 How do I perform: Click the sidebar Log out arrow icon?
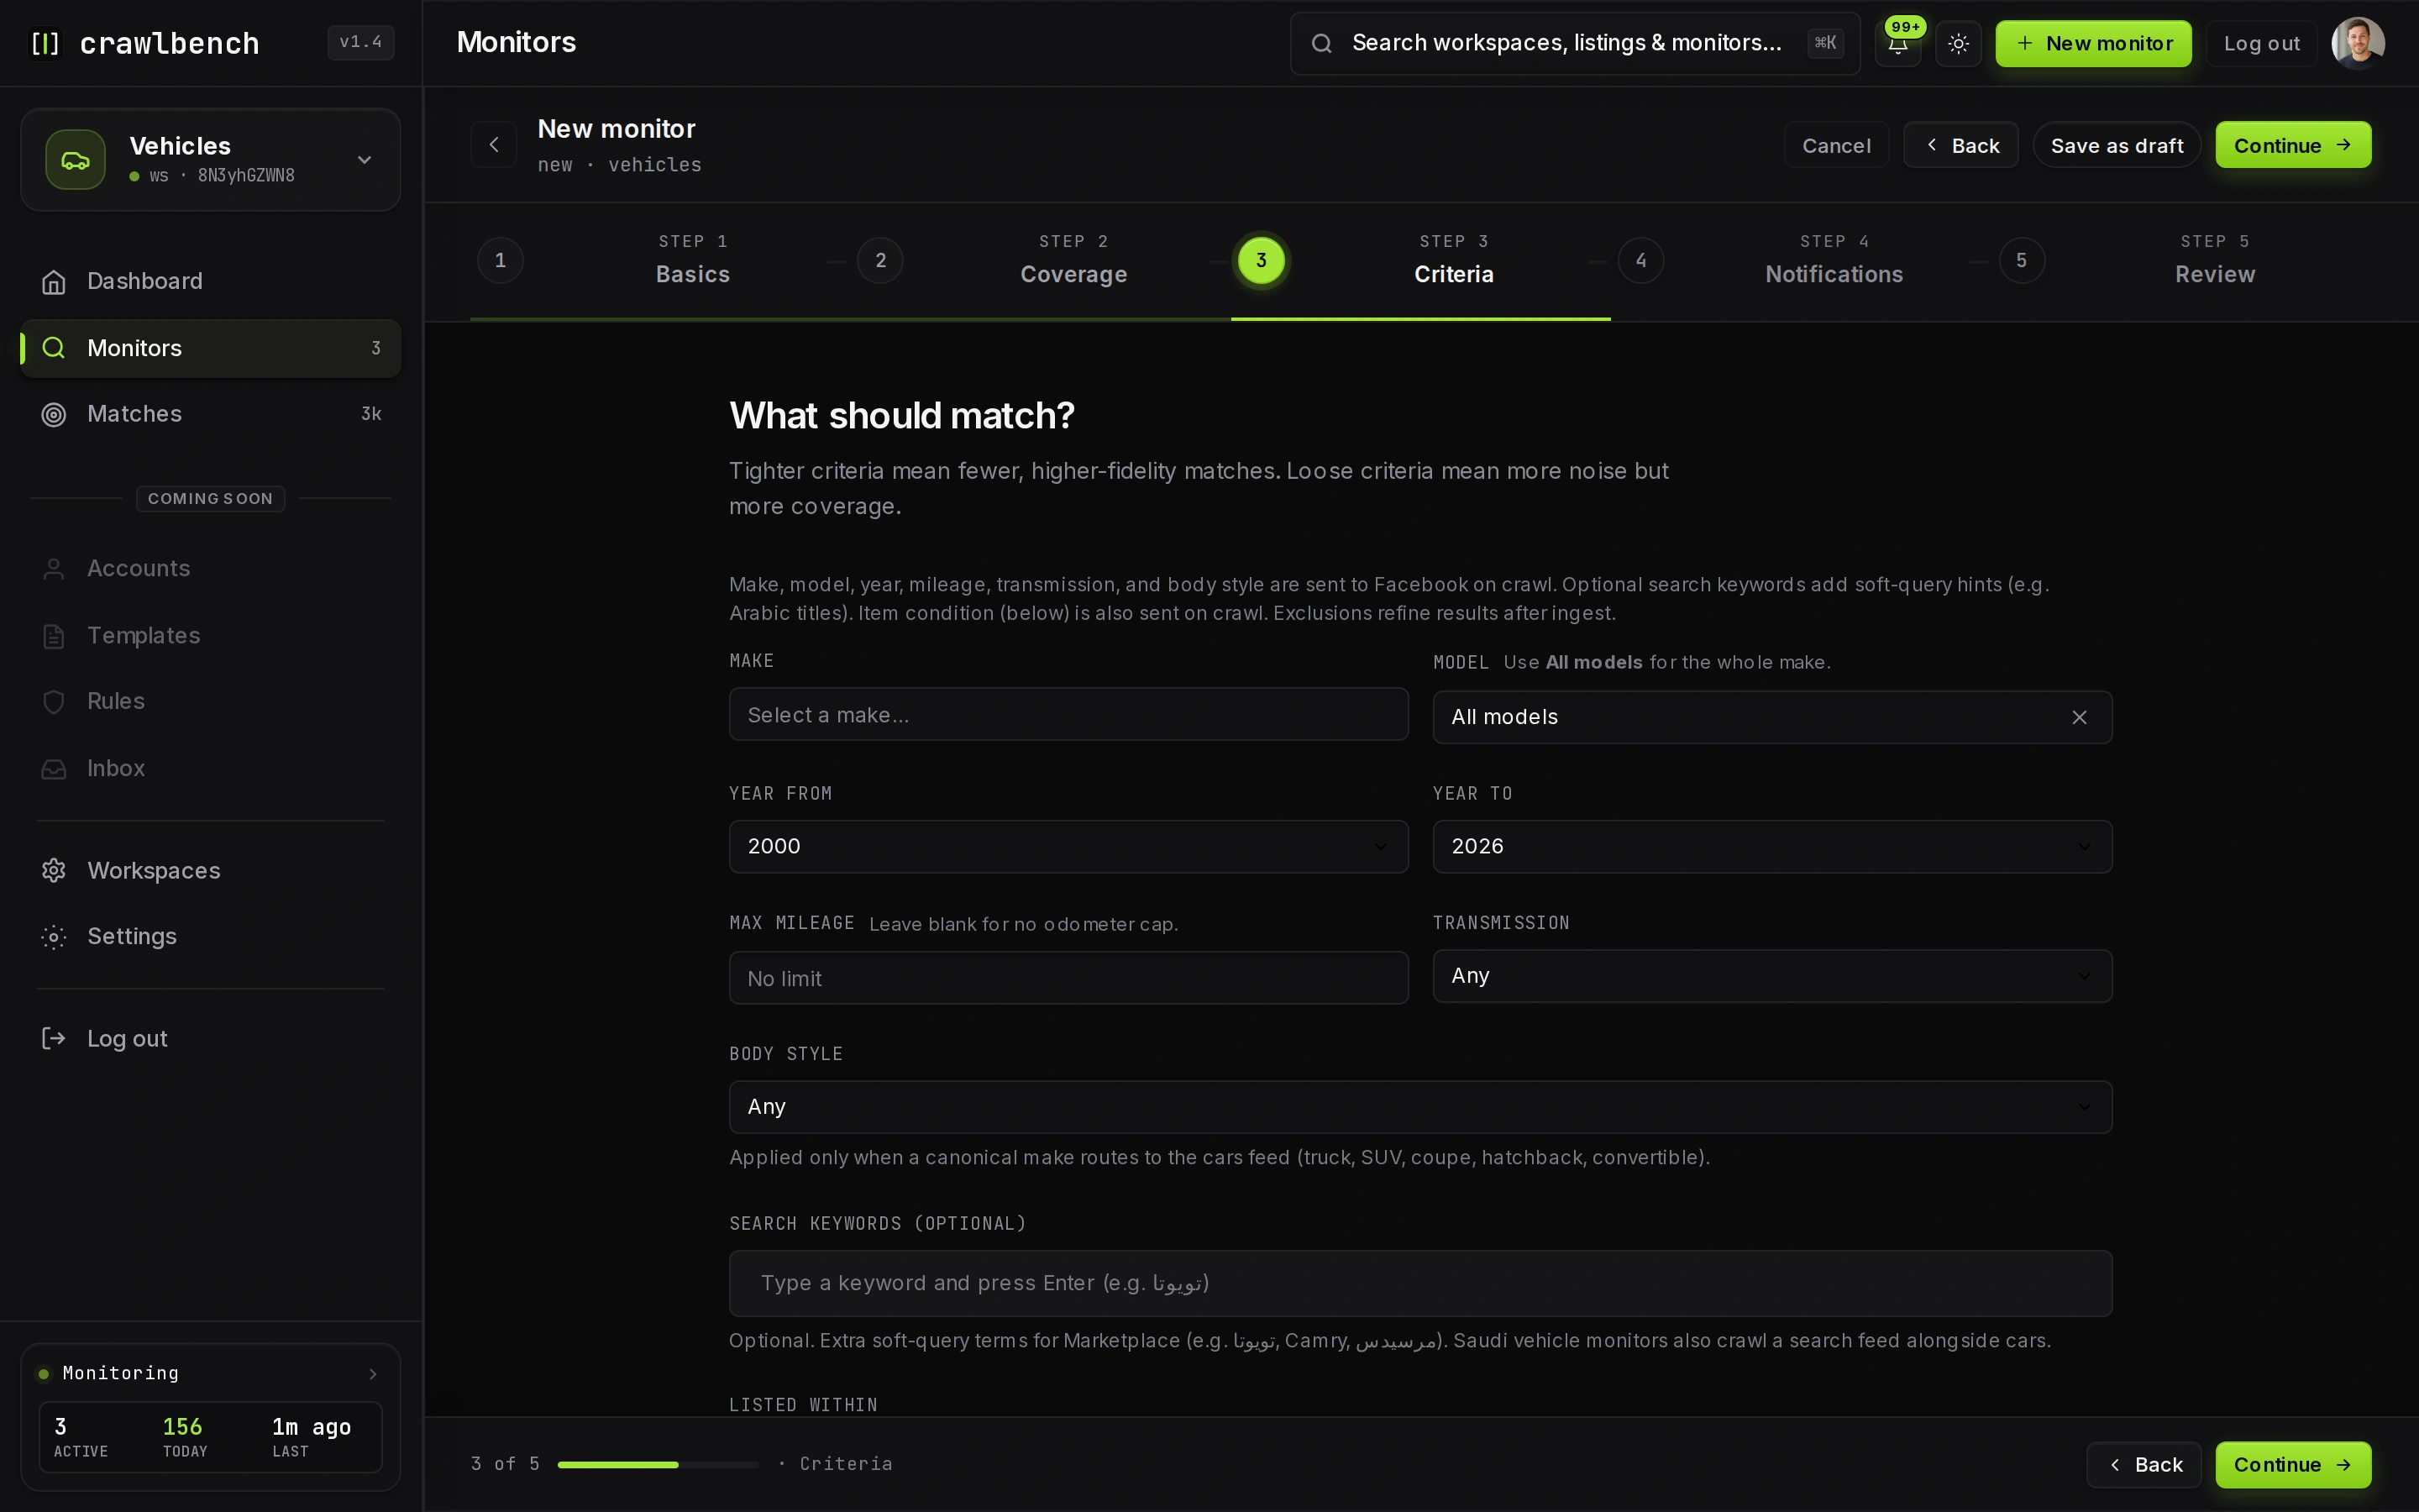[x=54, y=1038]
